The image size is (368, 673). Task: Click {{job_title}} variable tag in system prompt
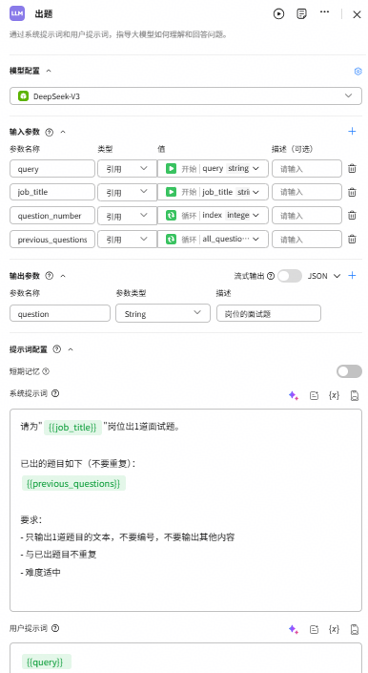(x=72, y=428)
